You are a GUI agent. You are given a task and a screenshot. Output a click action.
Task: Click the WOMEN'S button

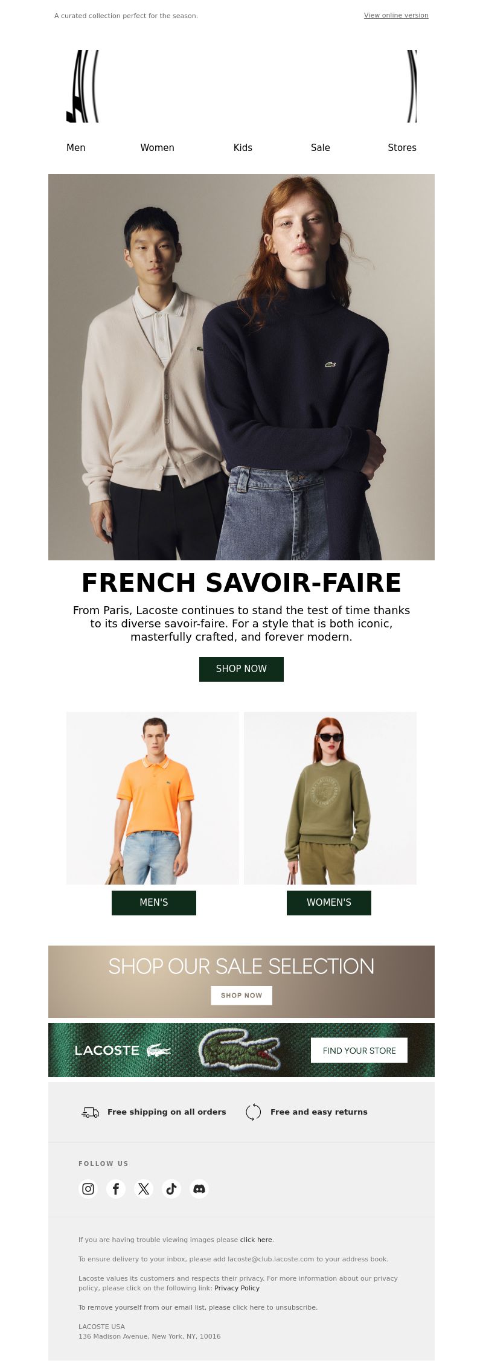click(x=329, y=903)
